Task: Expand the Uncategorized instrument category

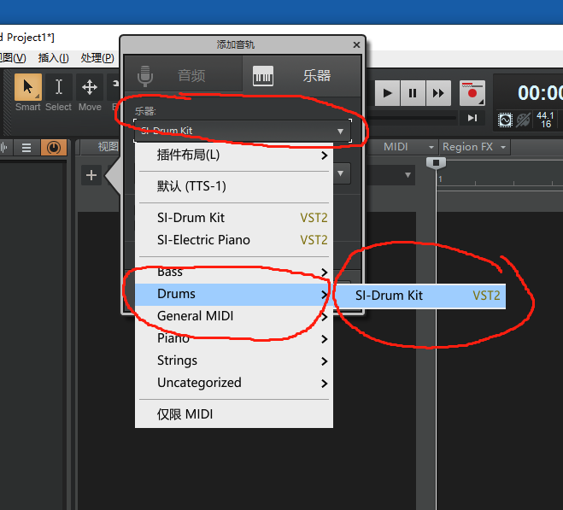Action: tap(234, 383)
